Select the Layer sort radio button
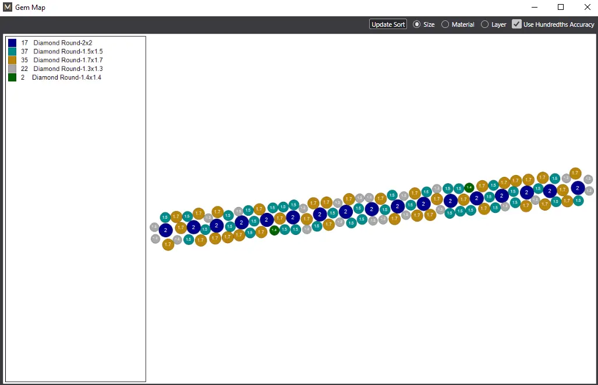The image size is (598, 385). point(484,24)
